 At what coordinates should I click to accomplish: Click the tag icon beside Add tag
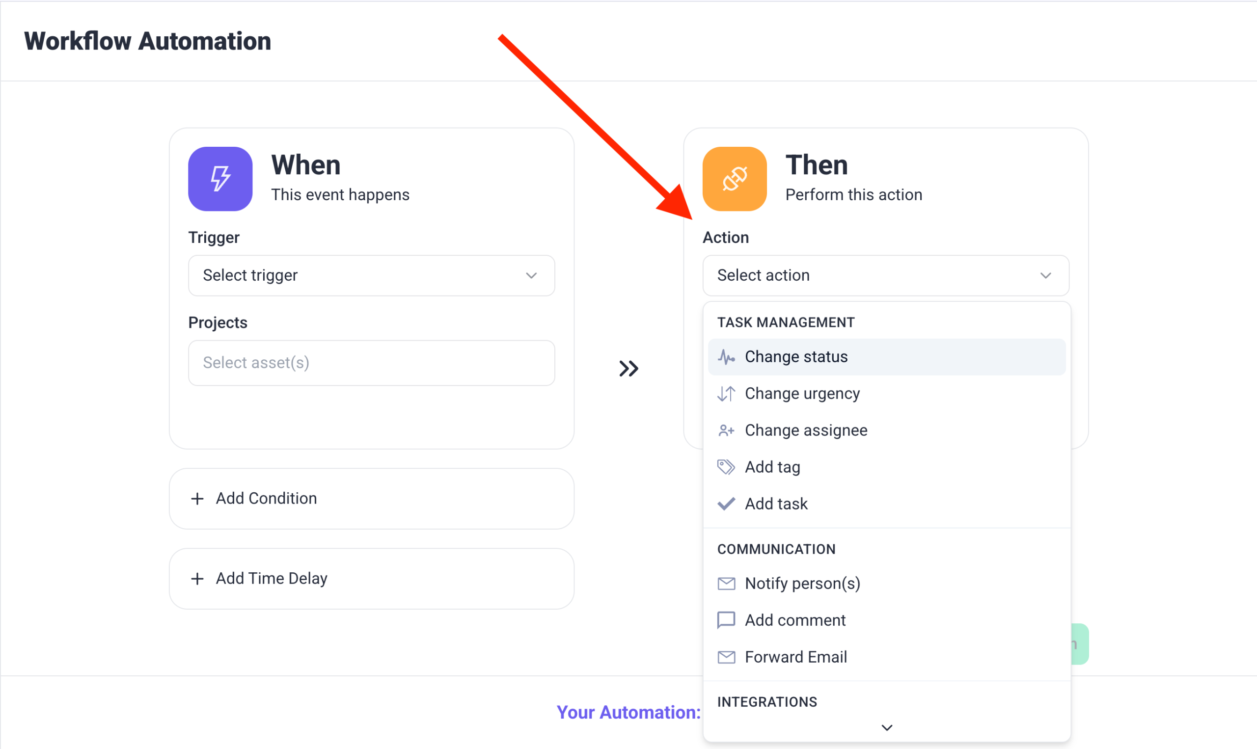[x=726, y=467]
